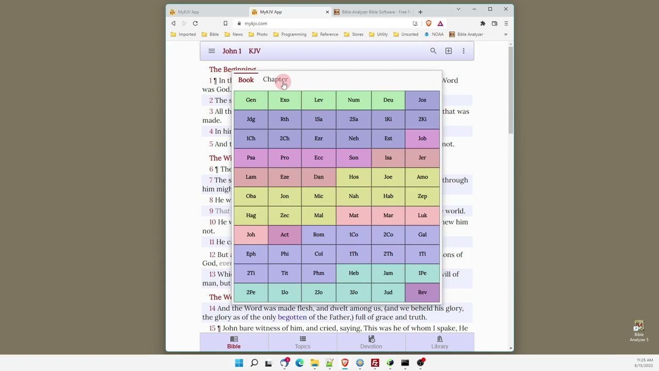Click the John 1 passage title
659x371 pixels.
pos(232,51)
